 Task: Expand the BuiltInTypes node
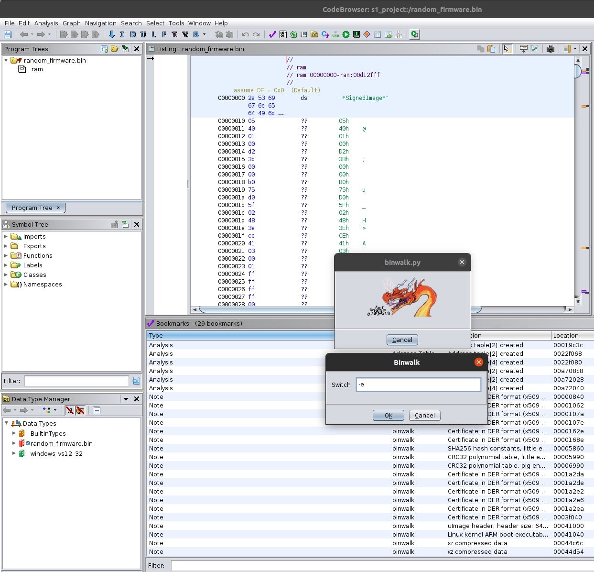(14, 433)
